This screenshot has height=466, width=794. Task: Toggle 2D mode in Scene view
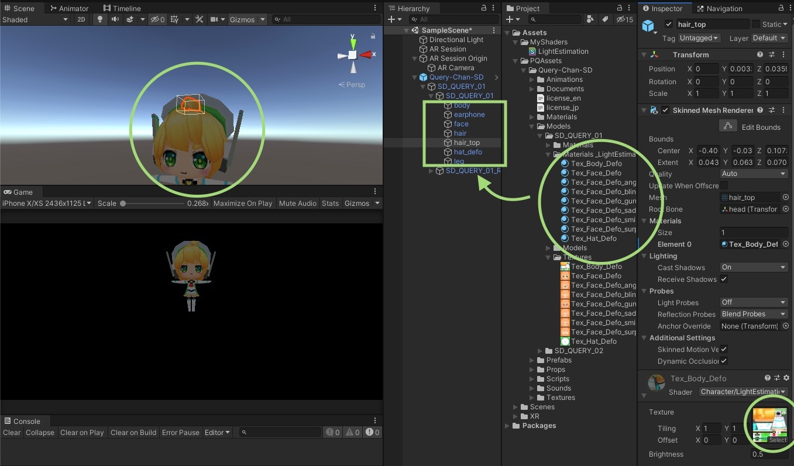(x=81, y=19)
